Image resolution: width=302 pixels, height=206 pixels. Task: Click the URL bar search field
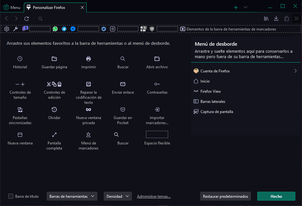[146, 18]
